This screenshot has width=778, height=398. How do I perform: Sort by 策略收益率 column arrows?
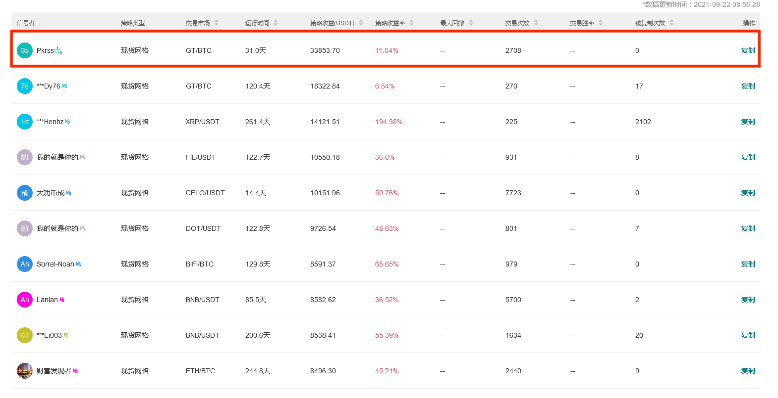click(411, 23)
